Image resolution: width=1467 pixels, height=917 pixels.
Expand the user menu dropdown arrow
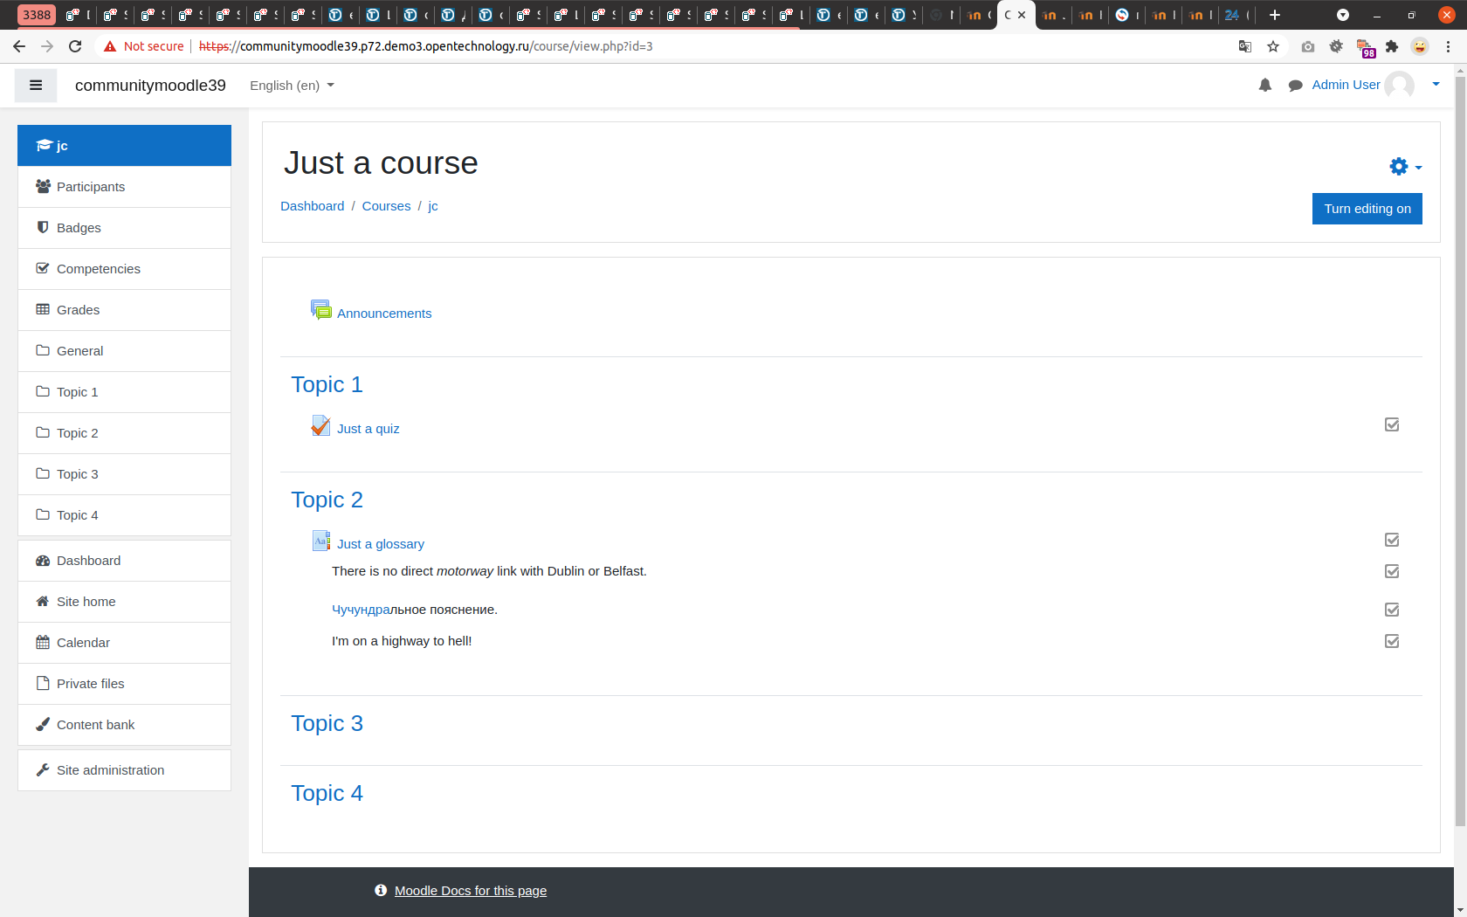[1436, 85]
